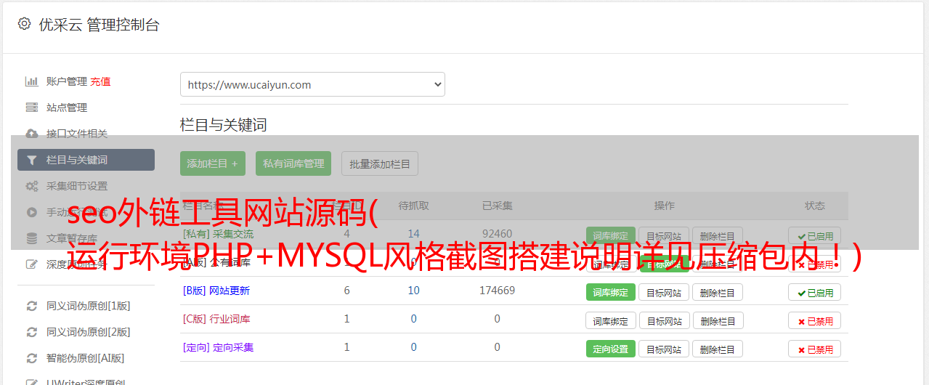
Task: Click the 待抓取 value 14
Action: point(414,234)
